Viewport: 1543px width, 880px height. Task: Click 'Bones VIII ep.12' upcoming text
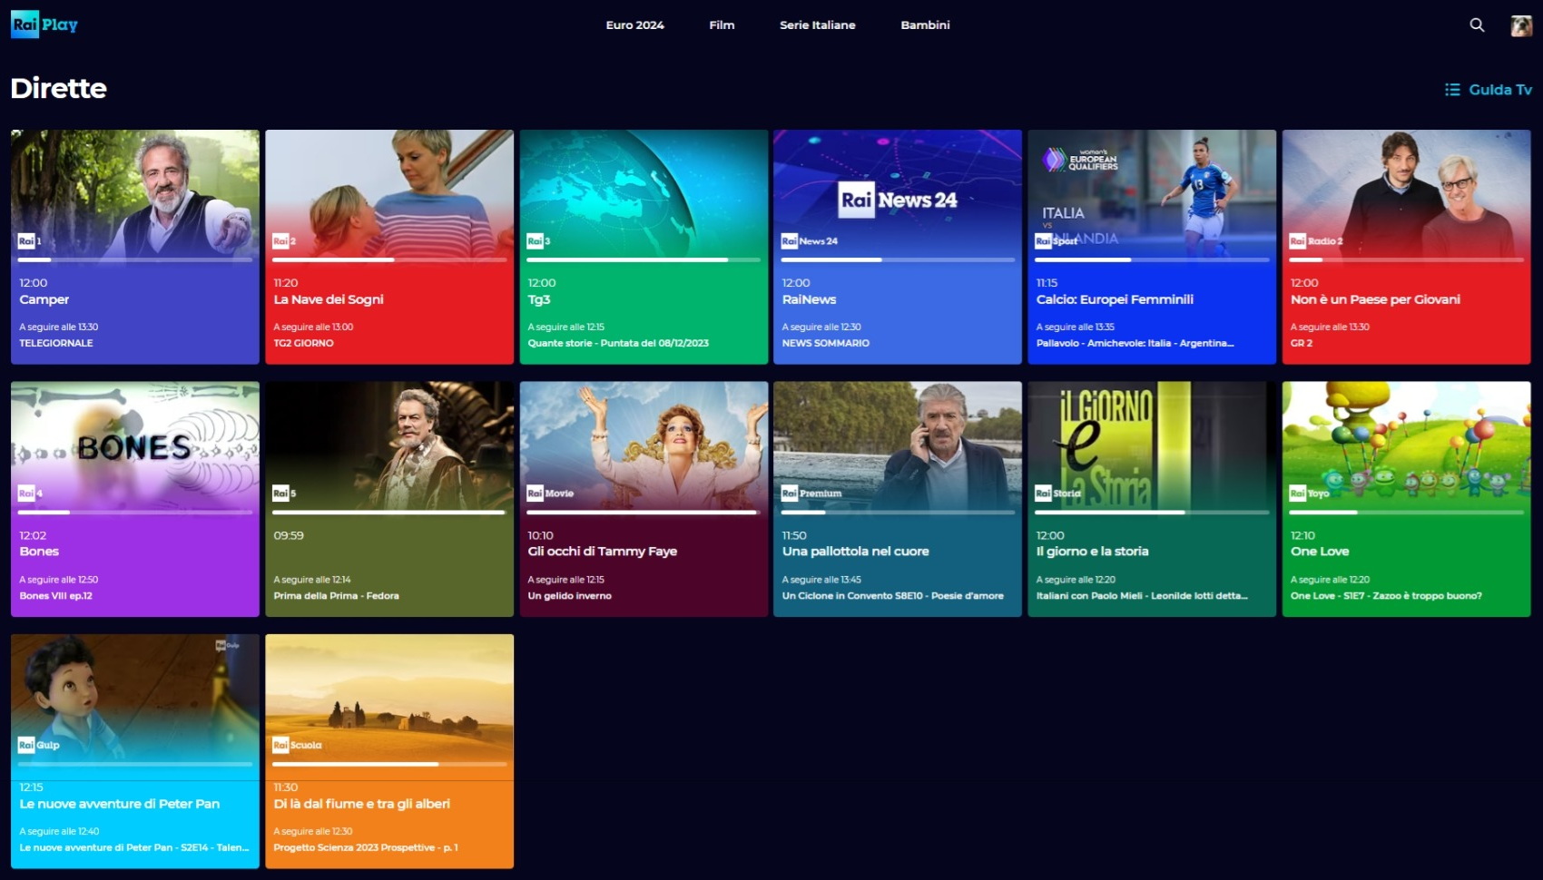coord(56,596)
